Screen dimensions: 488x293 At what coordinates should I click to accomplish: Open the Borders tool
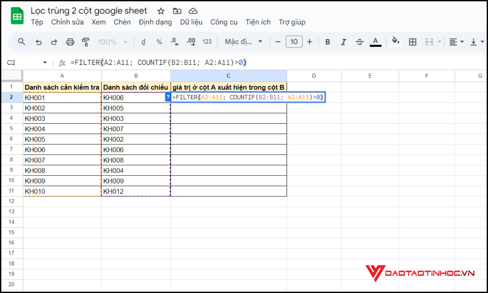point(413,42)
